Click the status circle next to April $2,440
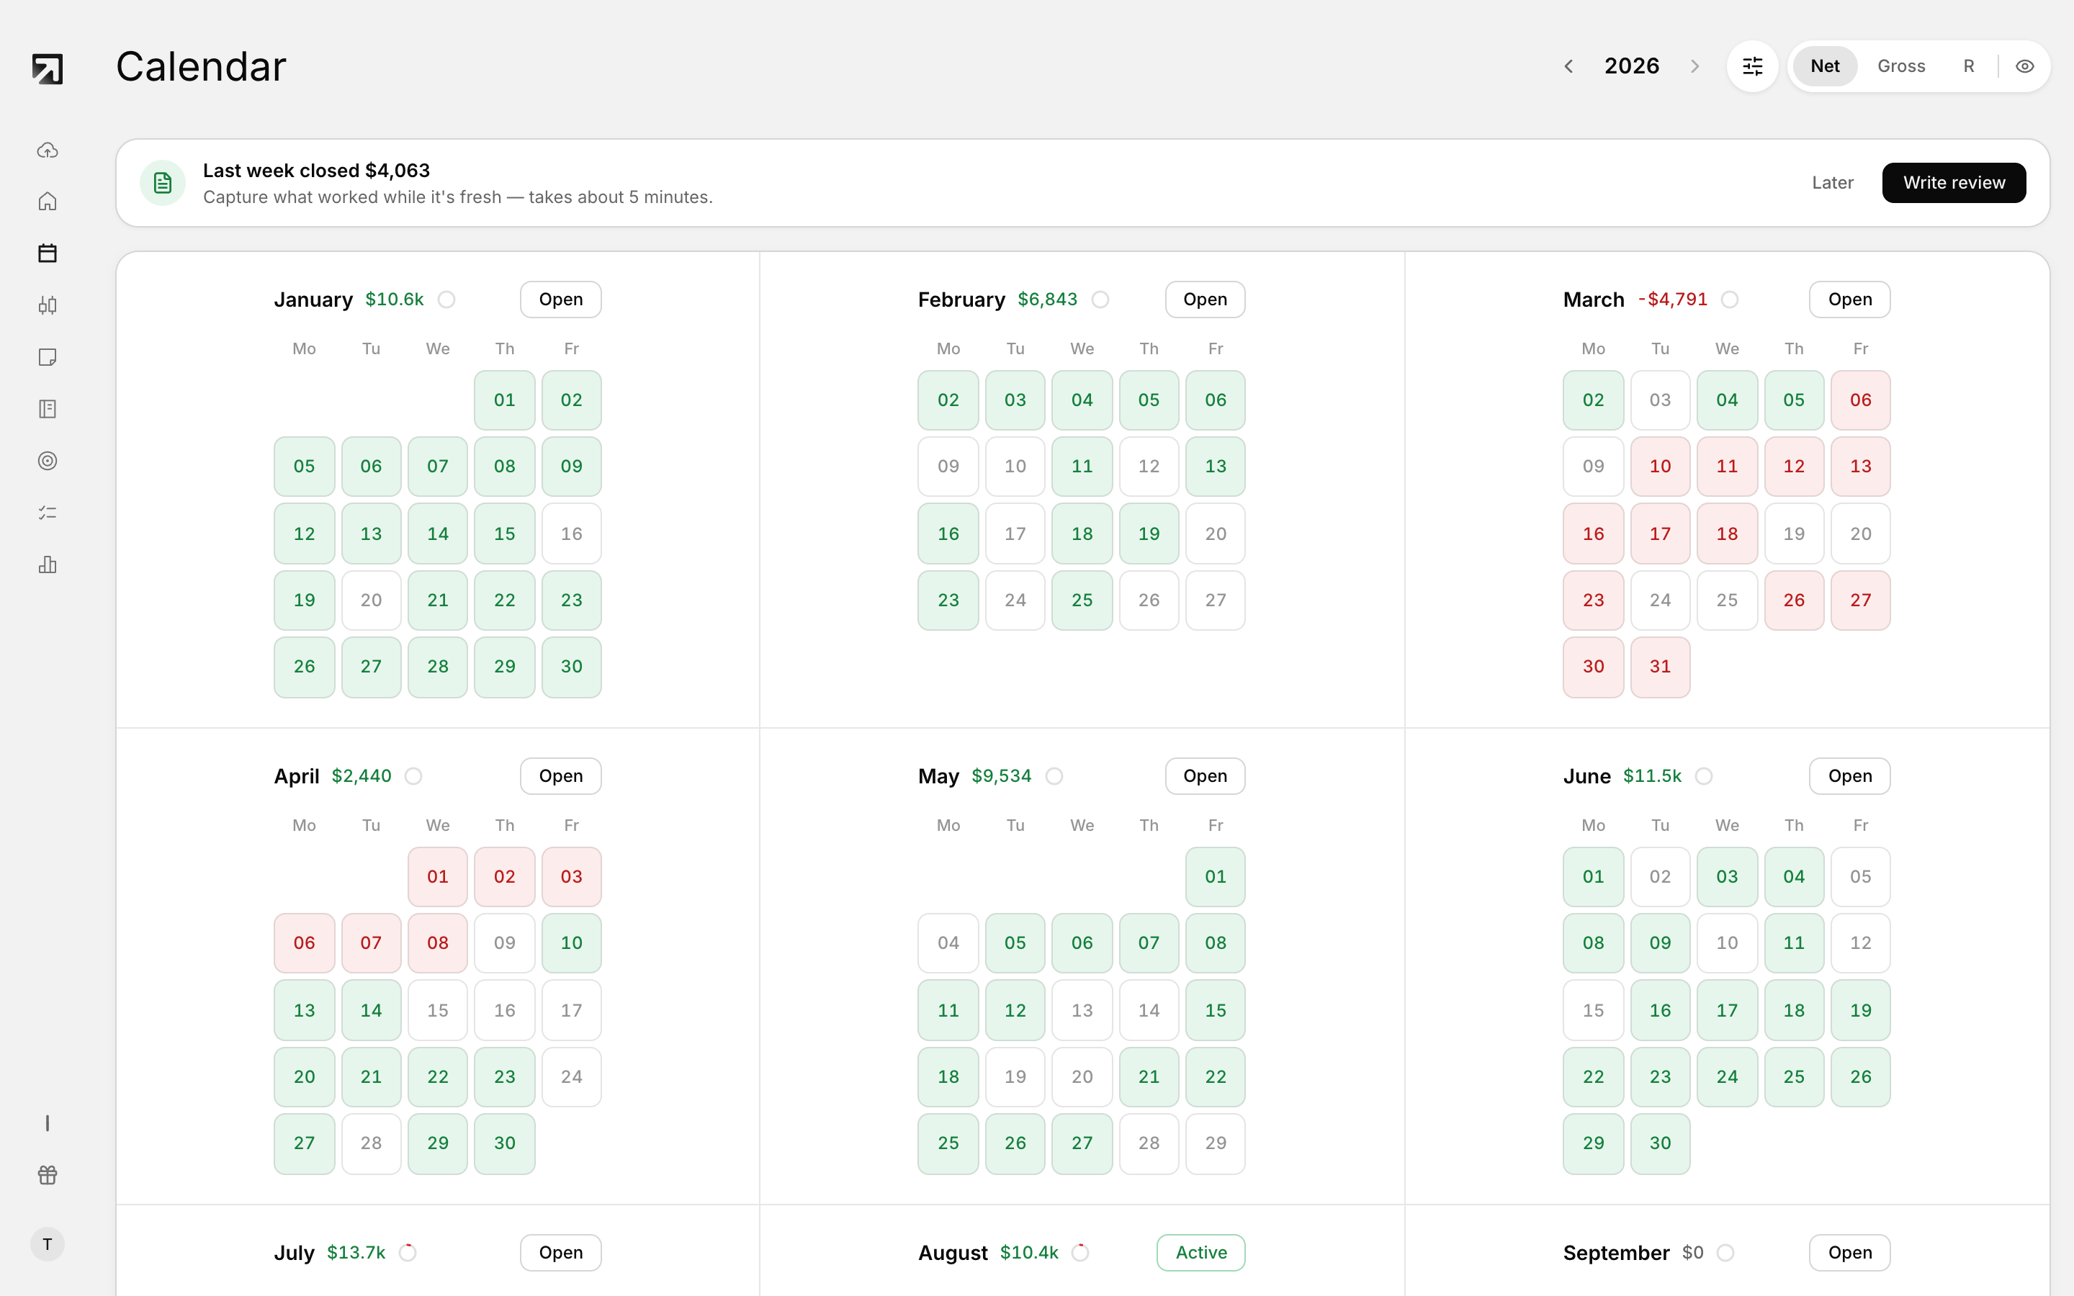Viewport: 2074px width, 1296px height. pos(413,777)
